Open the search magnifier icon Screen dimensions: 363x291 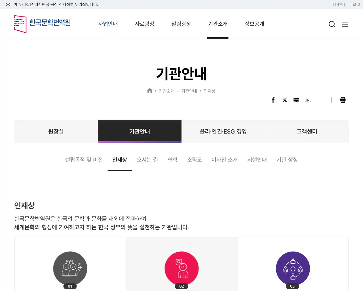[x=332, y=24]
